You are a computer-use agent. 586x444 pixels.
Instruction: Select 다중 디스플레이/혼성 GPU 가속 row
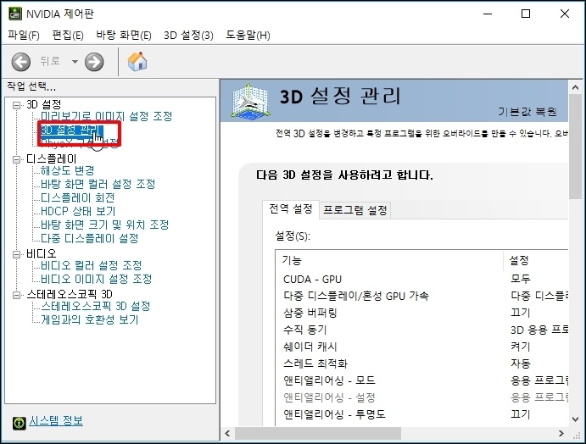click(x=421, y=296)
